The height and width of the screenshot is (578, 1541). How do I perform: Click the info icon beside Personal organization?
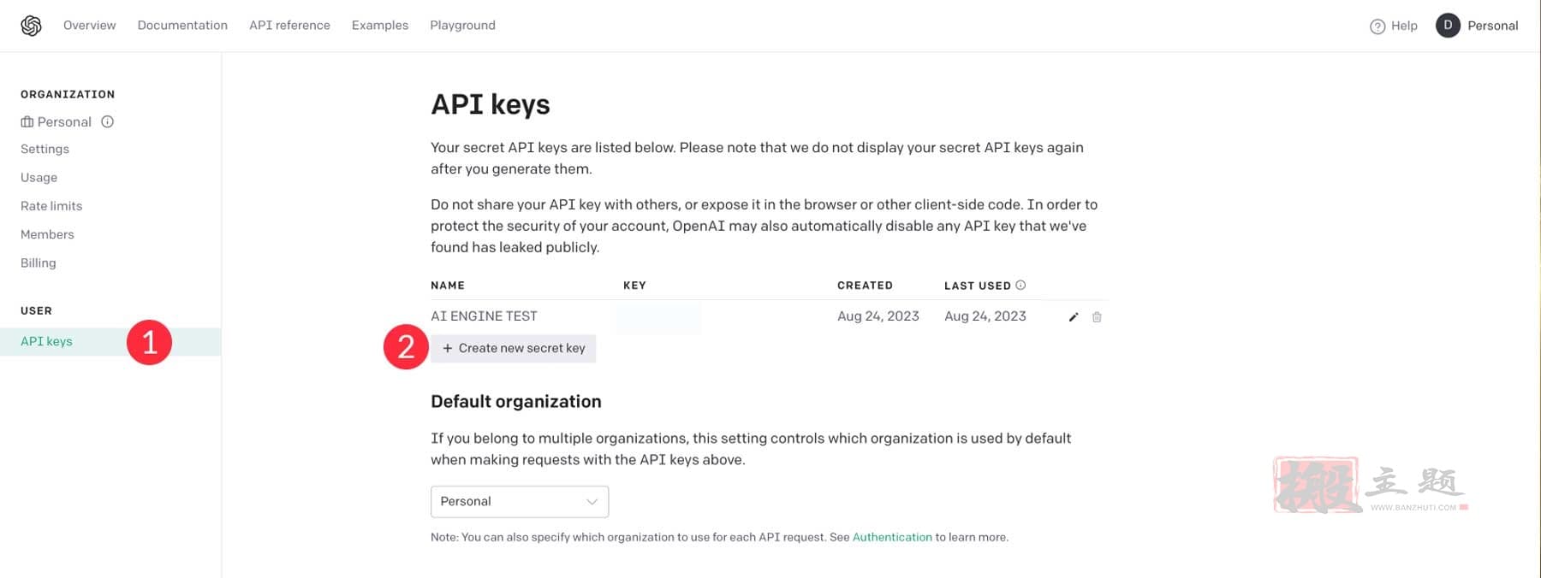(x=108, y=121)
